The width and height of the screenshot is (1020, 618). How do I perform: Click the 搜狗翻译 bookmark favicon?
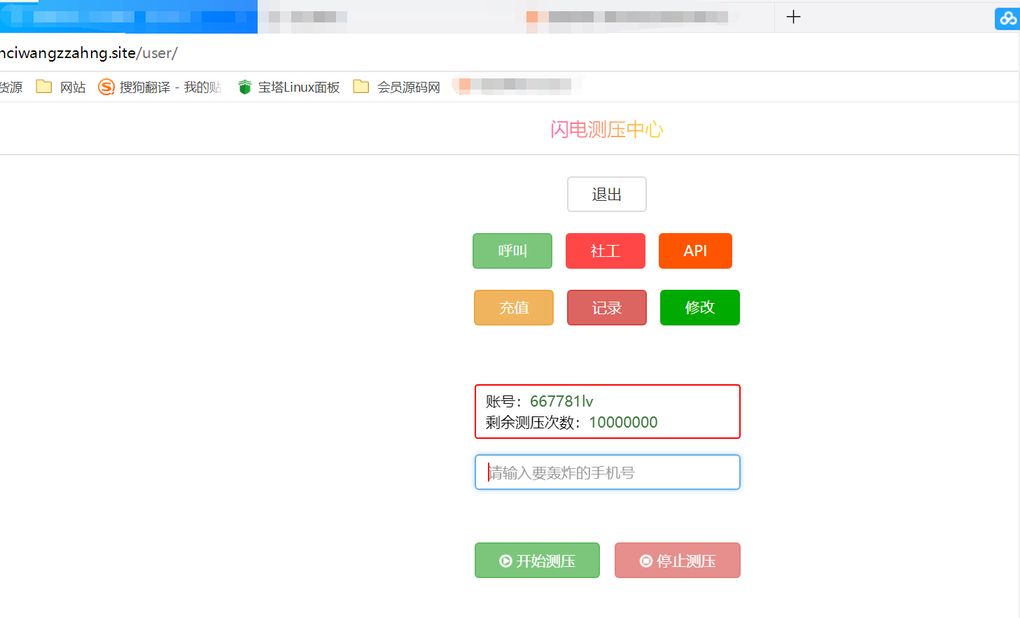tap(106, 87)
